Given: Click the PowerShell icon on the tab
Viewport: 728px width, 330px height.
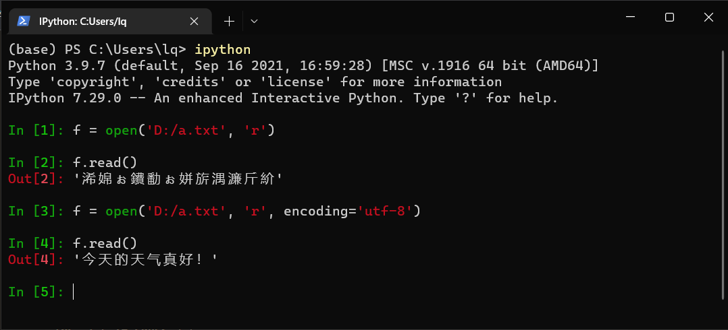Looking at the screenshot, I should point(24,22).
